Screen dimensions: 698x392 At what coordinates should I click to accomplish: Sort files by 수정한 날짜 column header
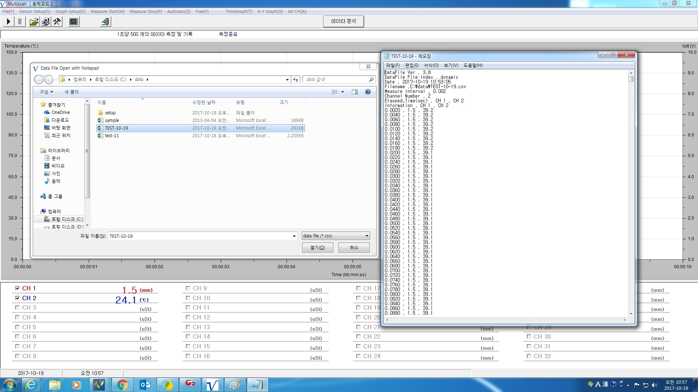pos(212,102)
